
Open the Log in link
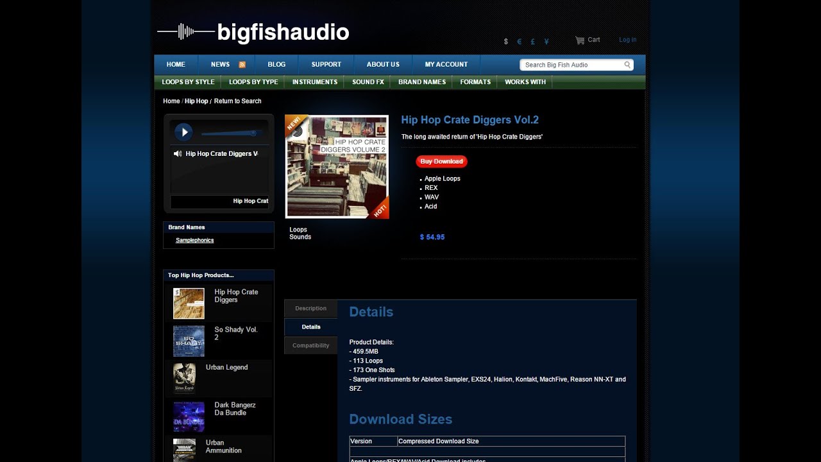tap(627, 40)
